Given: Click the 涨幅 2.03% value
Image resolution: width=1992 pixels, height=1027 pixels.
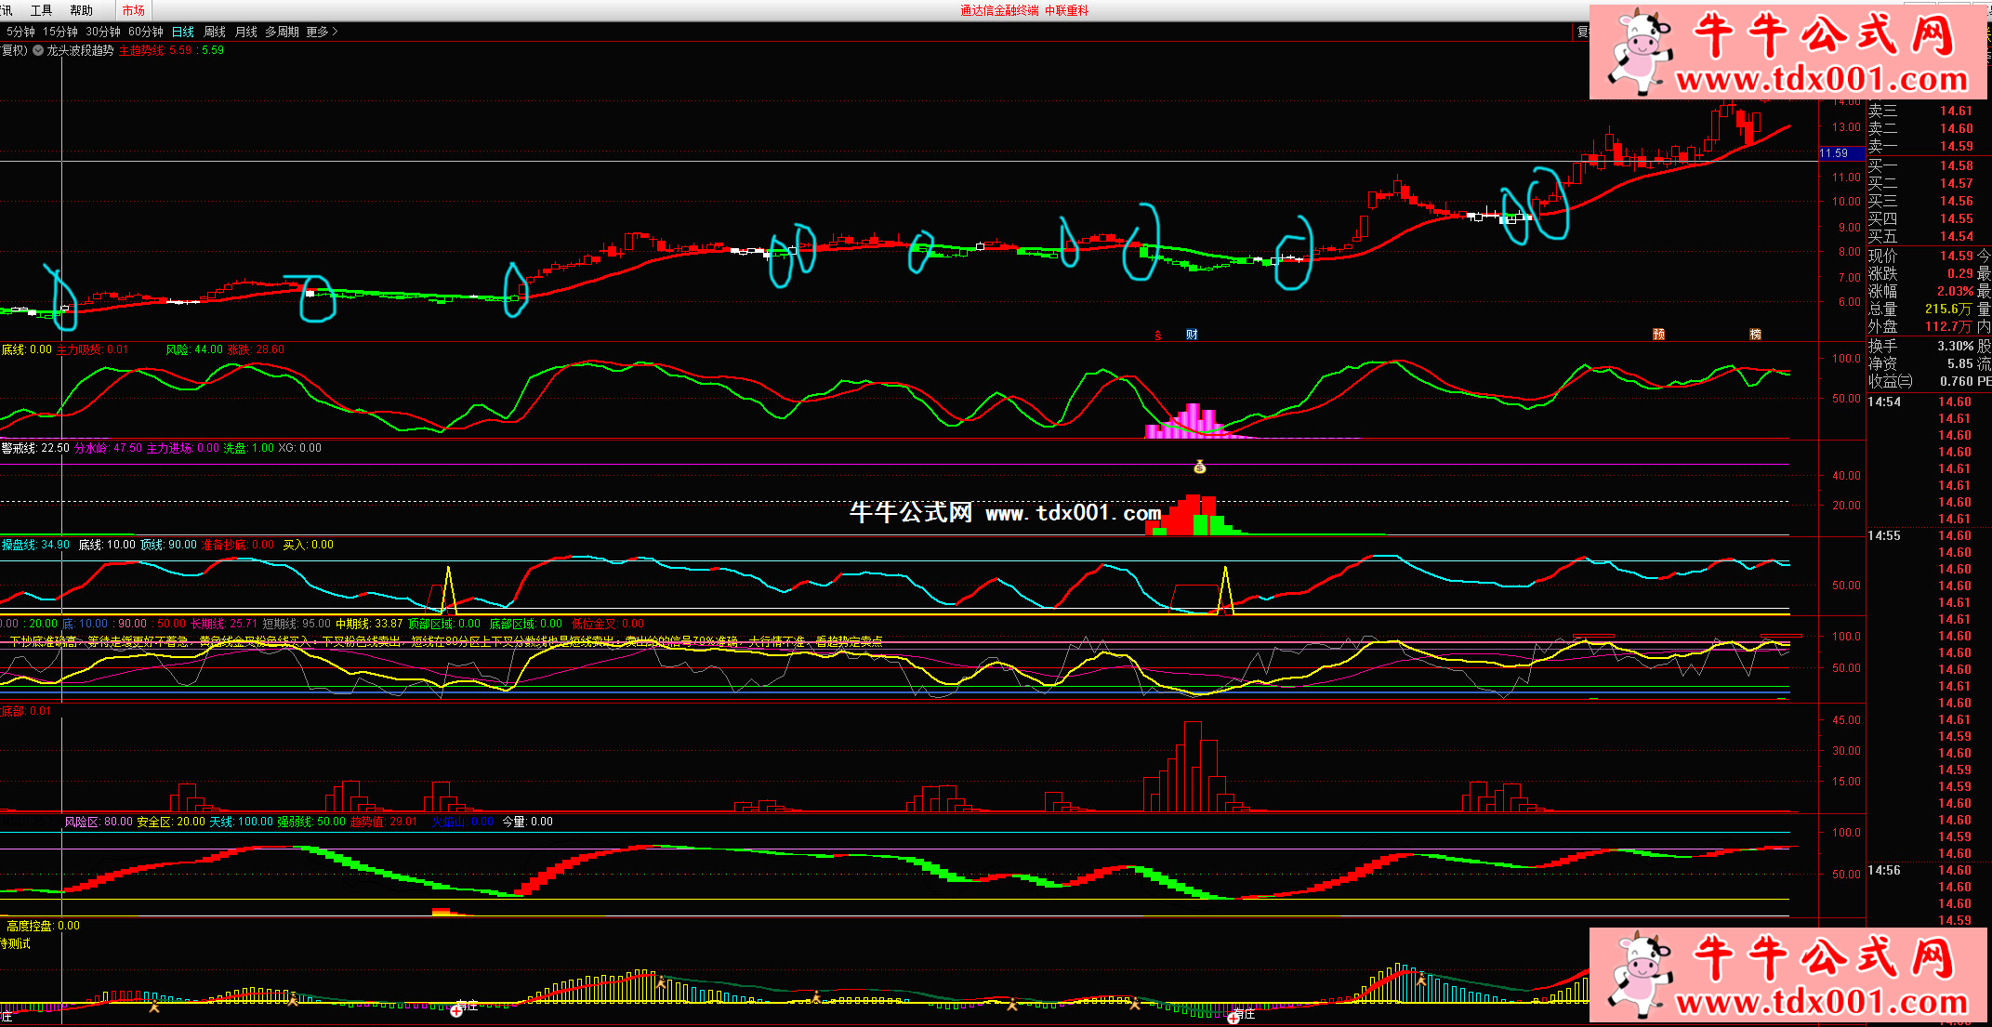Looking at the screenshot, I should tap(1955, 291).
